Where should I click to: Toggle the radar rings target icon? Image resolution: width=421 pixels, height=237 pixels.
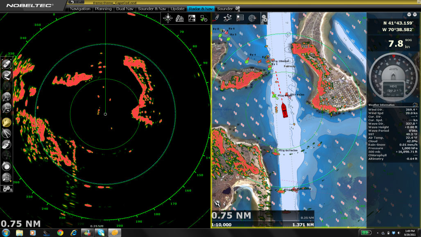pos(252,18)
